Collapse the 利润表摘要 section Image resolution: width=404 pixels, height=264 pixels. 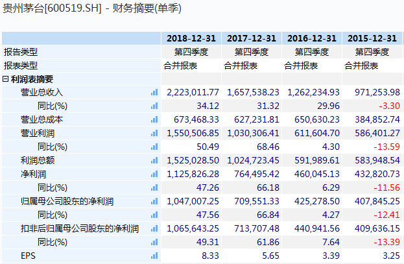[5, 79]
